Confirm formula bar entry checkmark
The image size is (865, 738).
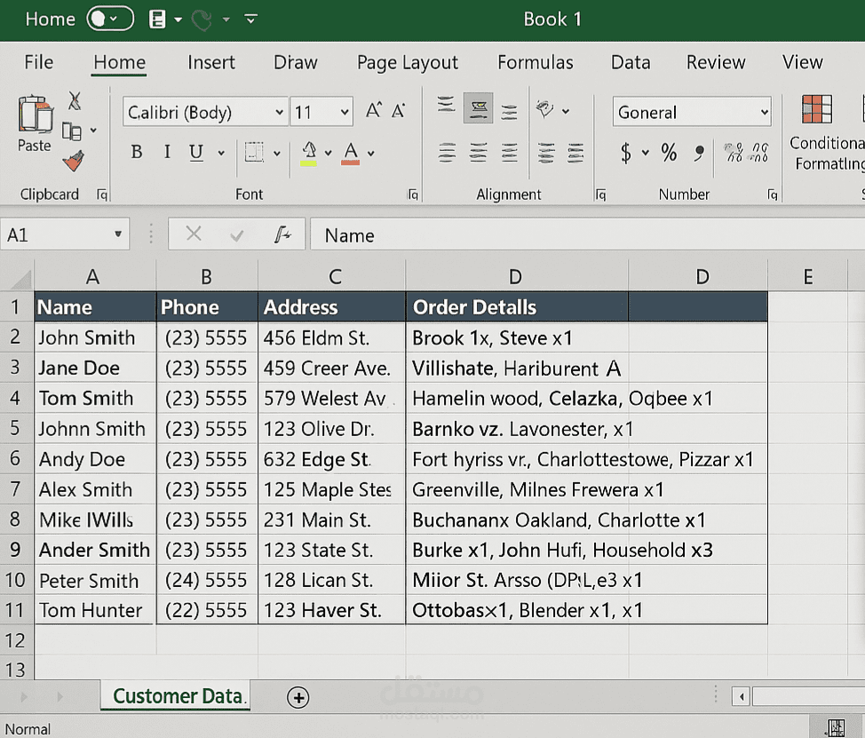point(236,235)
